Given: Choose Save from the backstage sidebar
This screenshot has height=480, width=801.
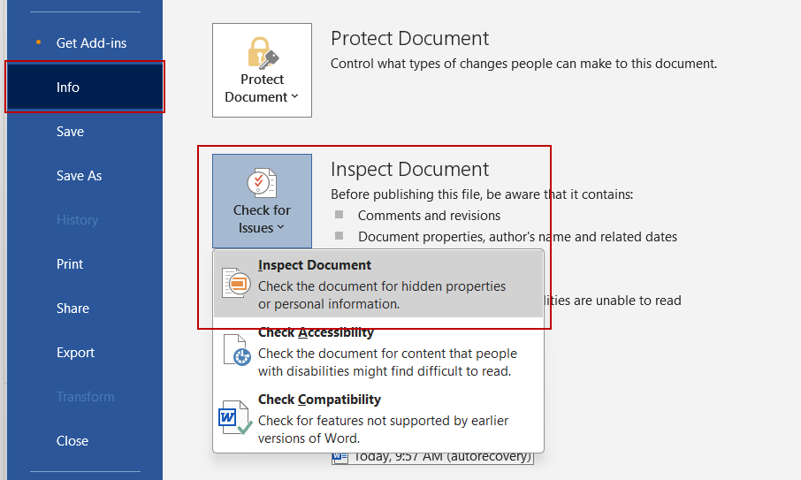Looking at the screenshot, I should pyautogui.click(x=70, y=132).
